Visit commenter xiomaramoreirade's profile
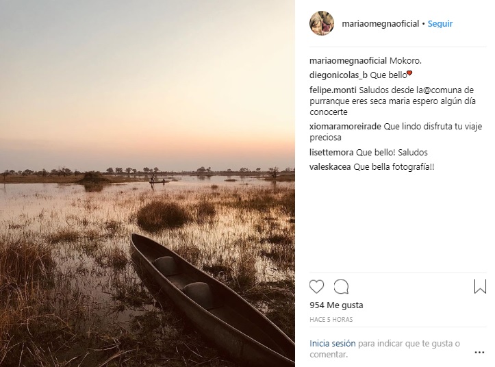 (345, 127)
